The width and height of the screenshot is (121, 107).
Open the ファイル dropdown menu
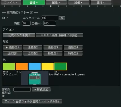tap(11, 3)
